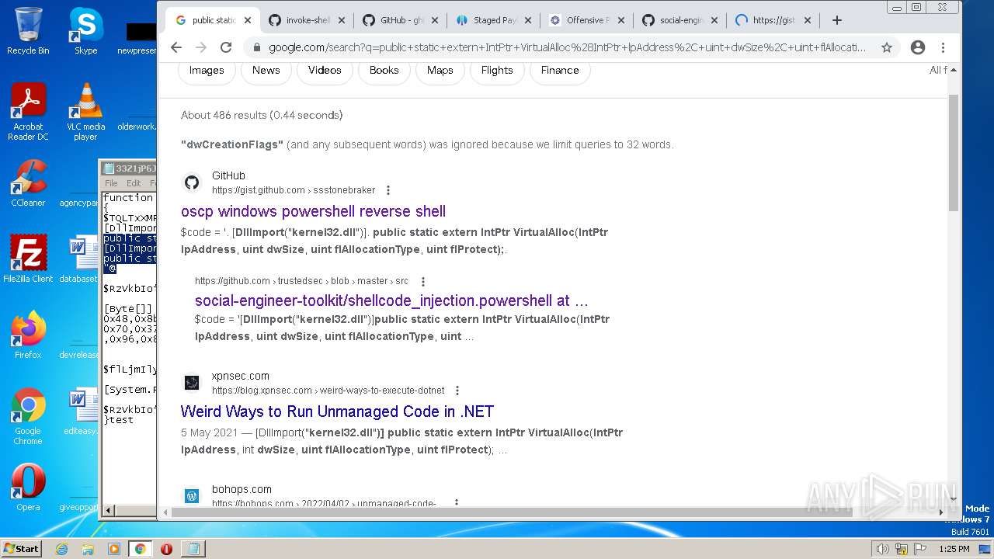Filter results by Images
994x559 pixels.
tap(207, 70)
